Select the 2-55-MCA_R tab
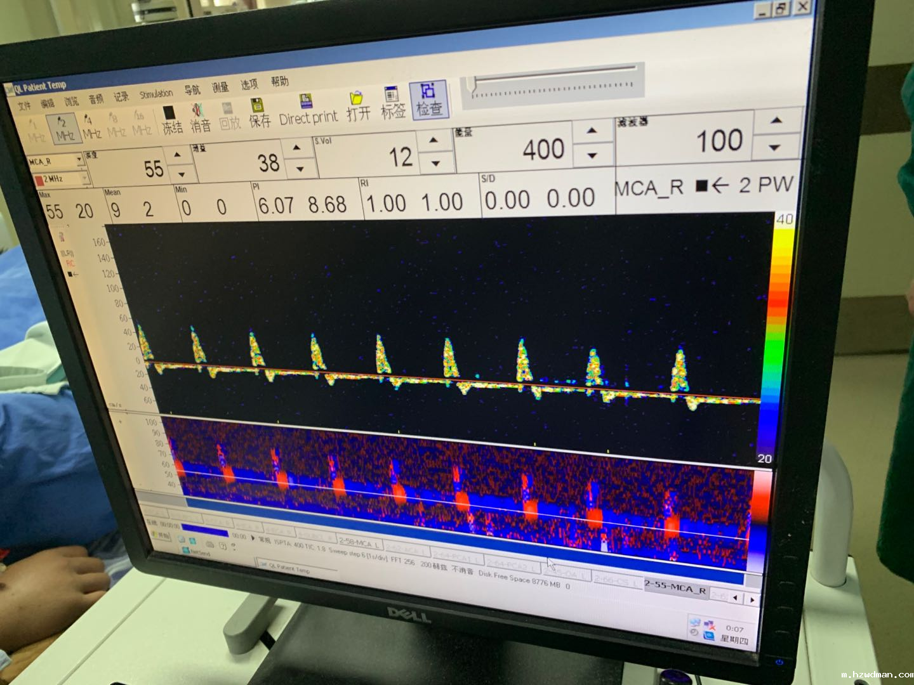Image resolution: width=914 pixels, height=685 pixels. [x=674, y=588]
